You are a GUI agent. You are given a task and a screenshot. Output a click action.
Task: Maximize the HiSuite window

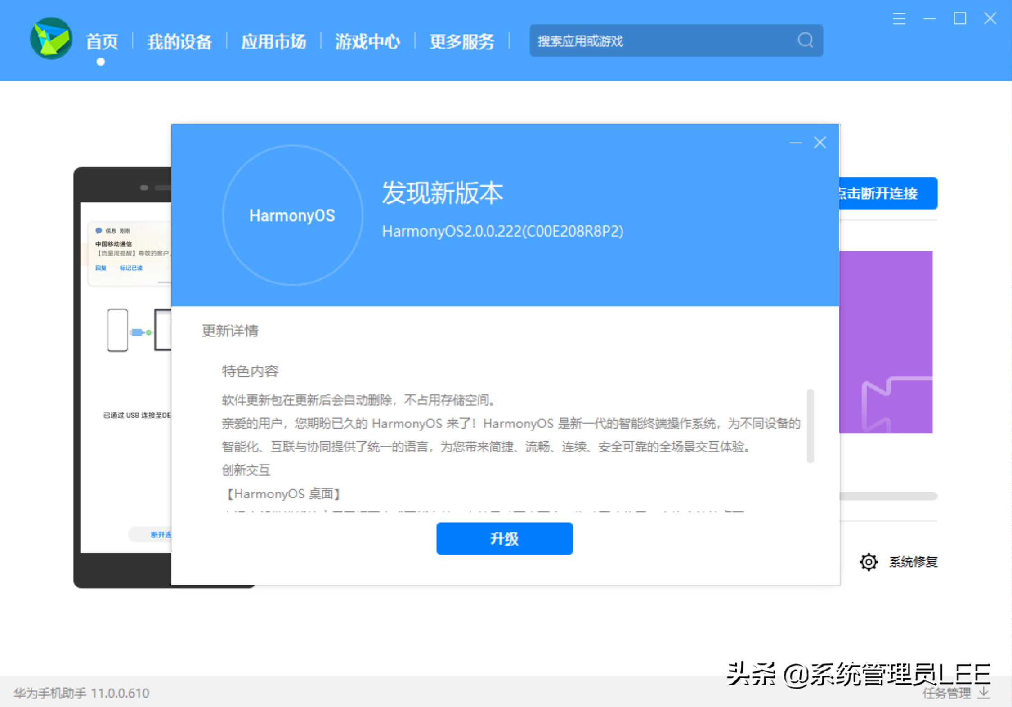click(959, 19)
